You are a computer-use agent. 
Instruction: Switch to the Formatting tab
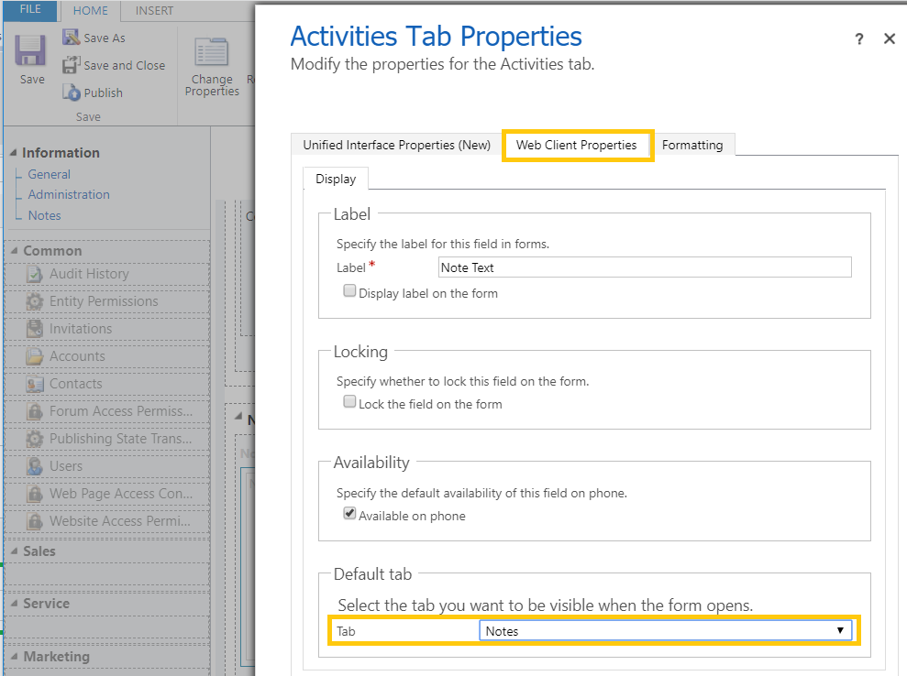click(x=692, y=145)
